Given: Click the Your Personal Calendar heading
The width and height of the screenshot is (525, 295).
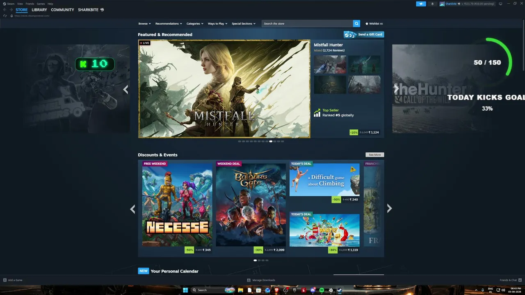Looking at the screenshot, I should click(174, 271).
